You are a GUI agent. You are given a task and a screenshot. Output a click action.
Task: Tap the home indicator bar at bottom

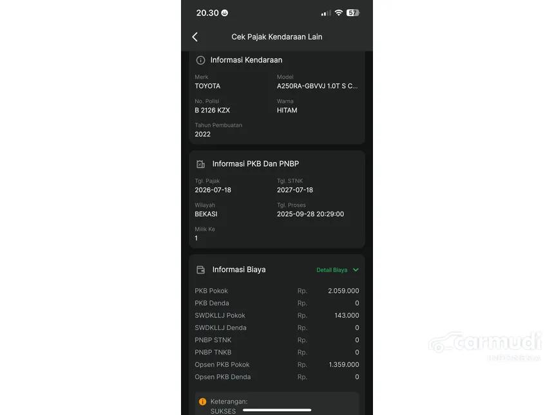(277, 410)
